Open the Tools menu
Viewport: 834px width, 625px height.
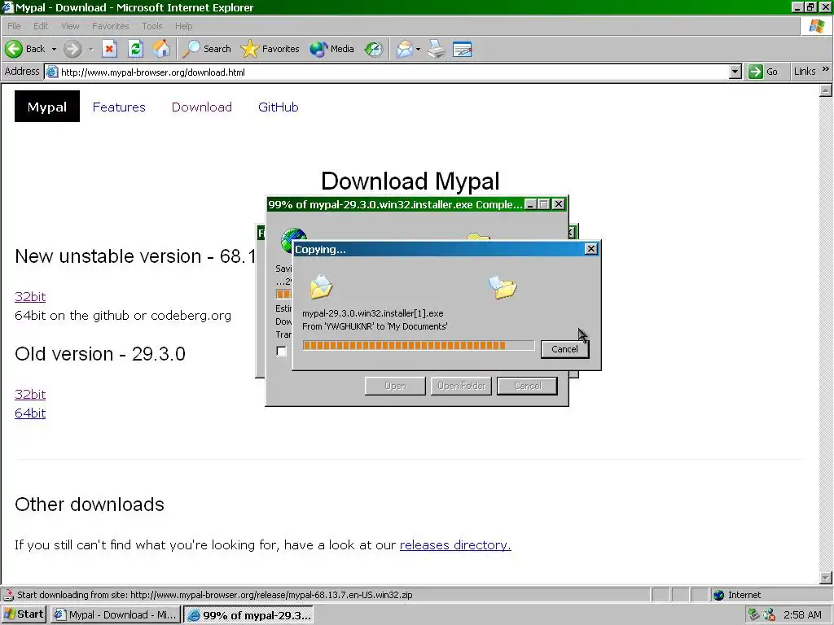(x=152, y=25)
